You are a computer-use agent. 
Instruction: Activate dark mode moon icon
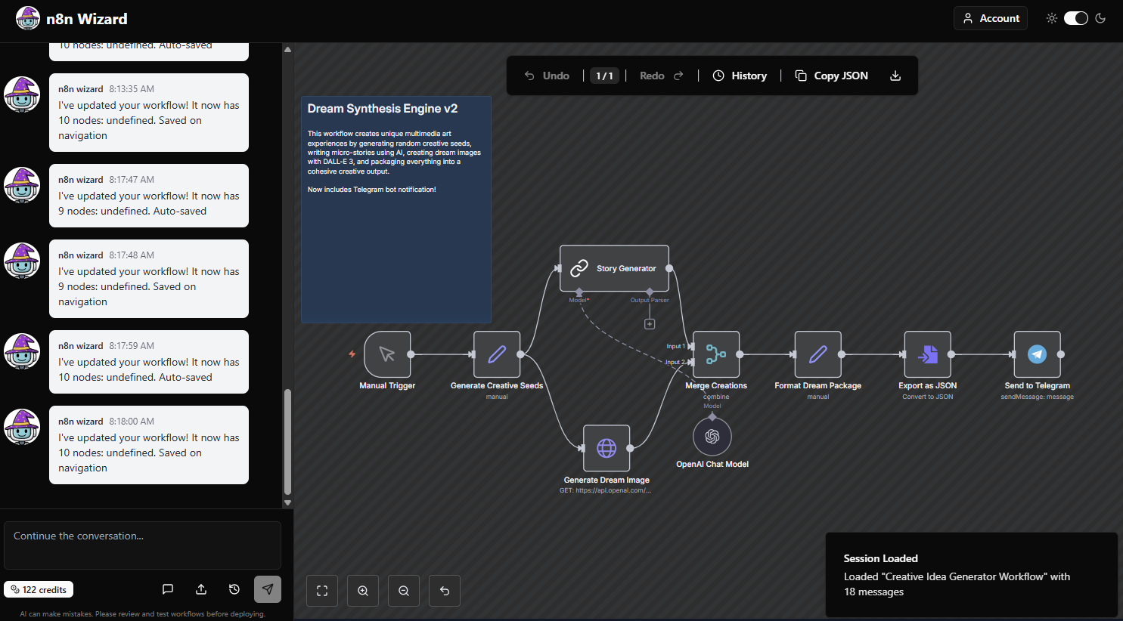pos(1100,17)
